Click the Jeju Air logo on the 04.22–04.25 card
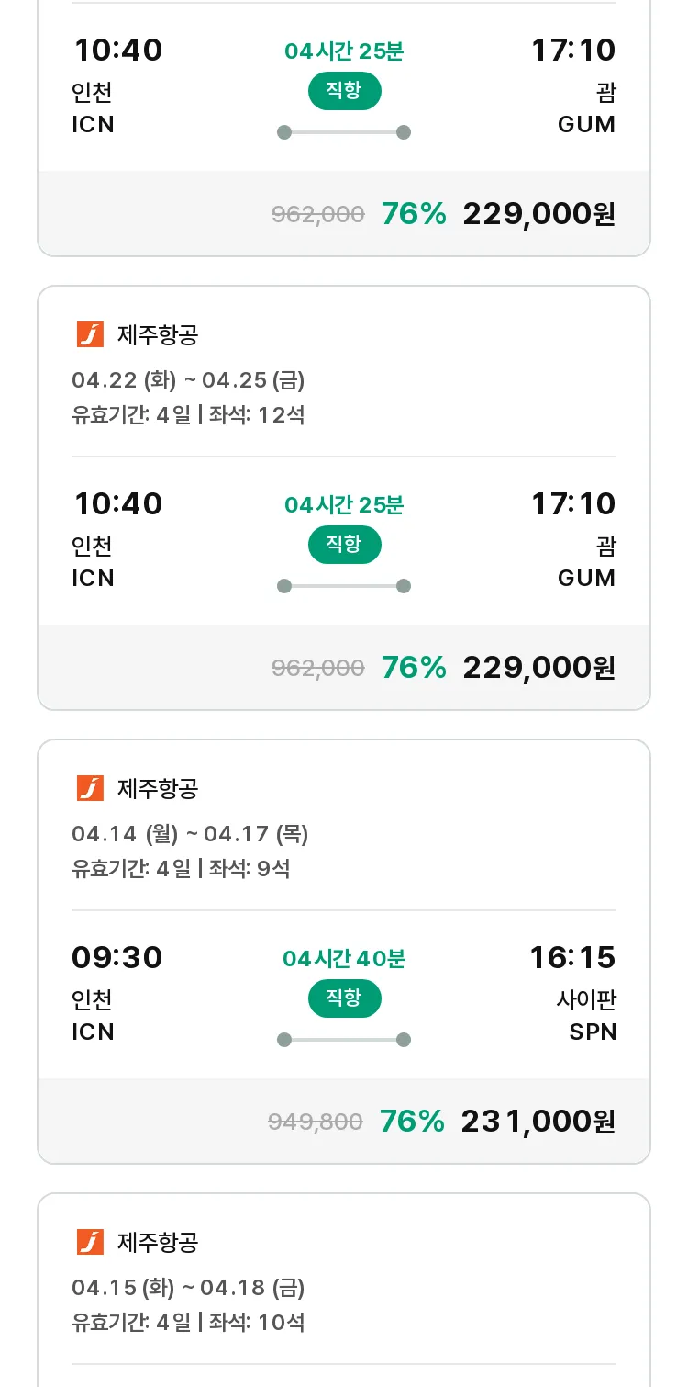This screenshot has height=1387, width=688. point(90,335)
